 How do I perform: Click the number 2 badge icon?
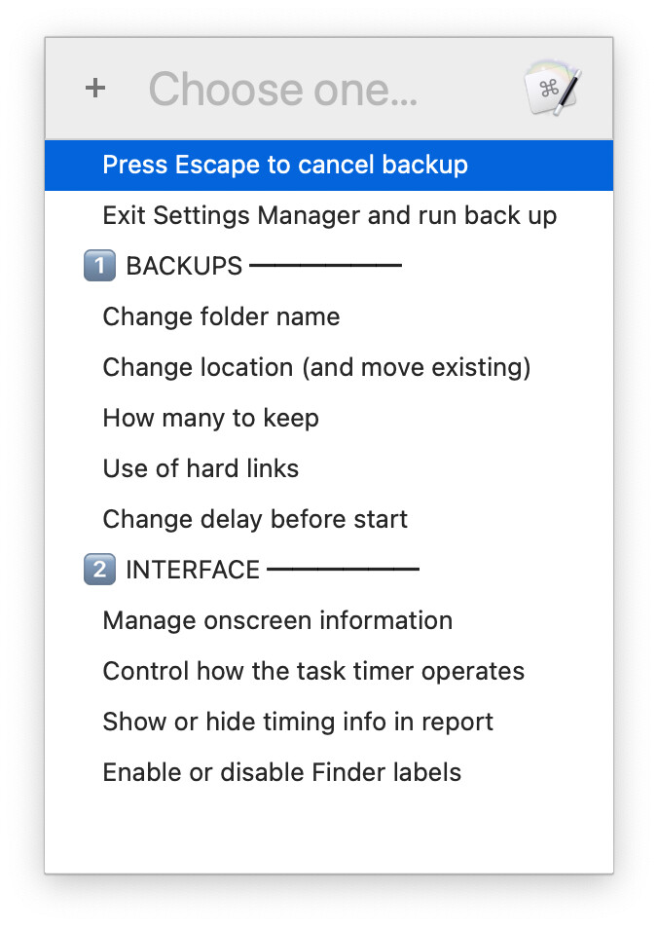[99, 570]
